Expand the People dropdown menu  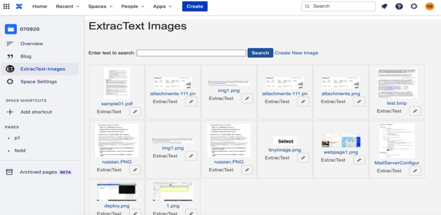coord(133,6)
